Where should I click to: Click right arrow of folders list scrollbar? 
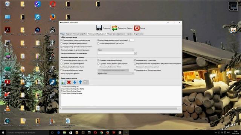pyautogui.click(x=180, y=108)
